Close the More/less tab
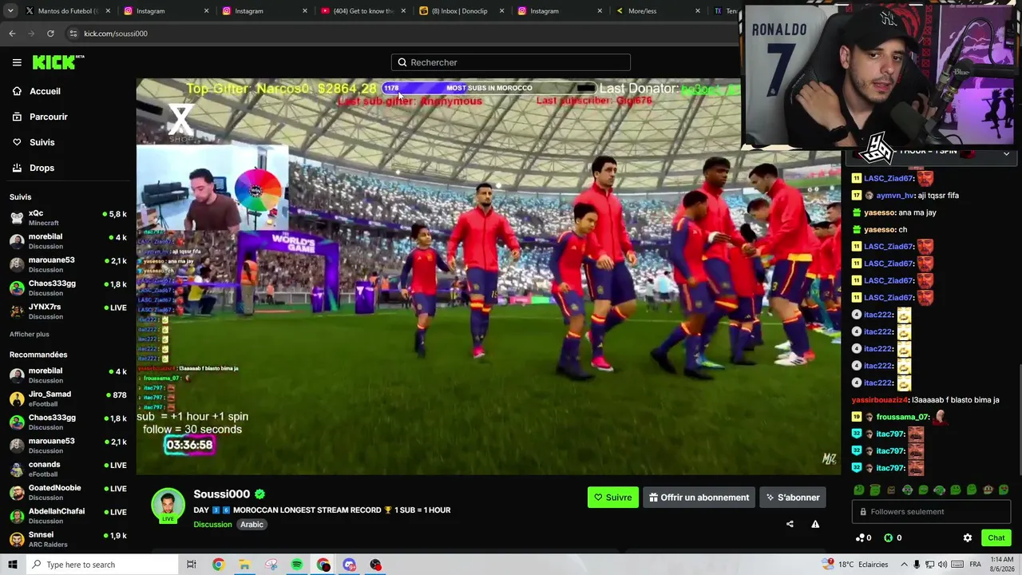This screenshot has width=1022, height=575. pos(697,11)
